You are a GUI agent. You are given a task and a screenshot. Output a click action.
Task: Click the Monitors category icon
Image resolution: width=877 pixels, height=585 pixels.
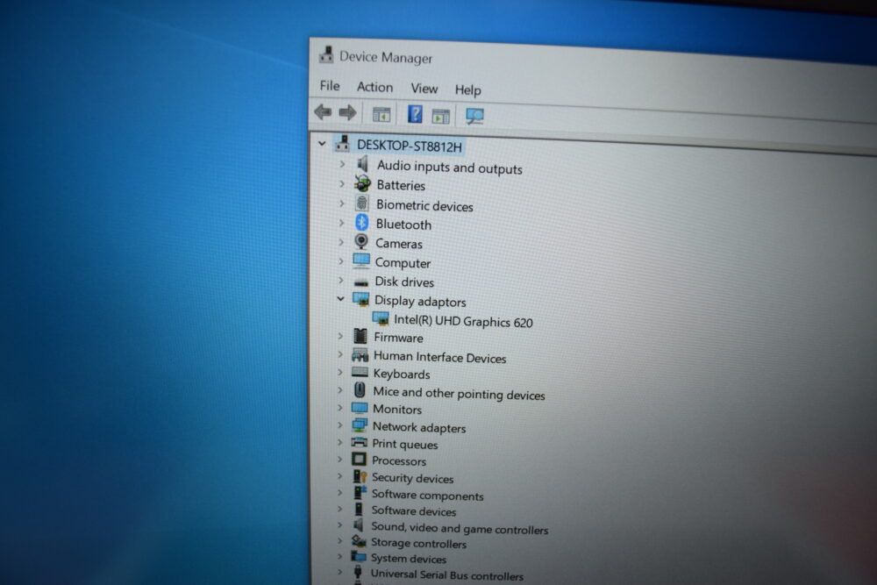[360, 408]
